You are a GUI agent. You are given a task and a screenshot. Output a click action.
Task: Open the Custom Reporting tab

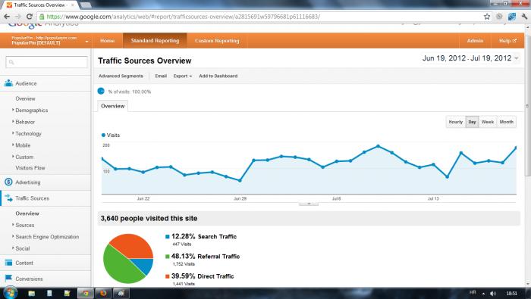click(217, 41)
